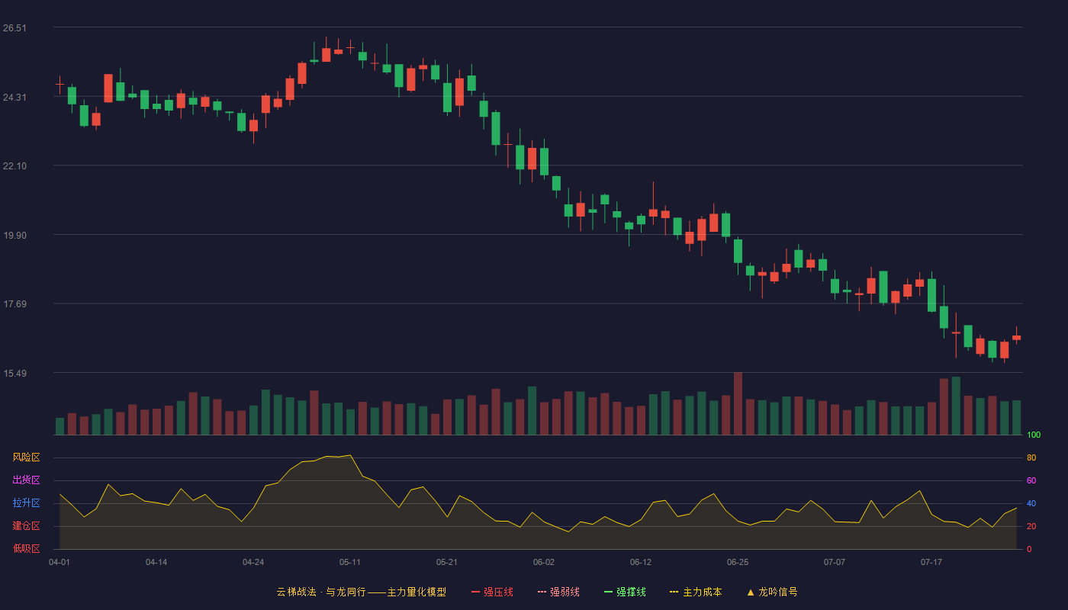This screenshot has width=1068, height=610.
Task: Click the 05-11 date label
Action: [x=350, y=562]
